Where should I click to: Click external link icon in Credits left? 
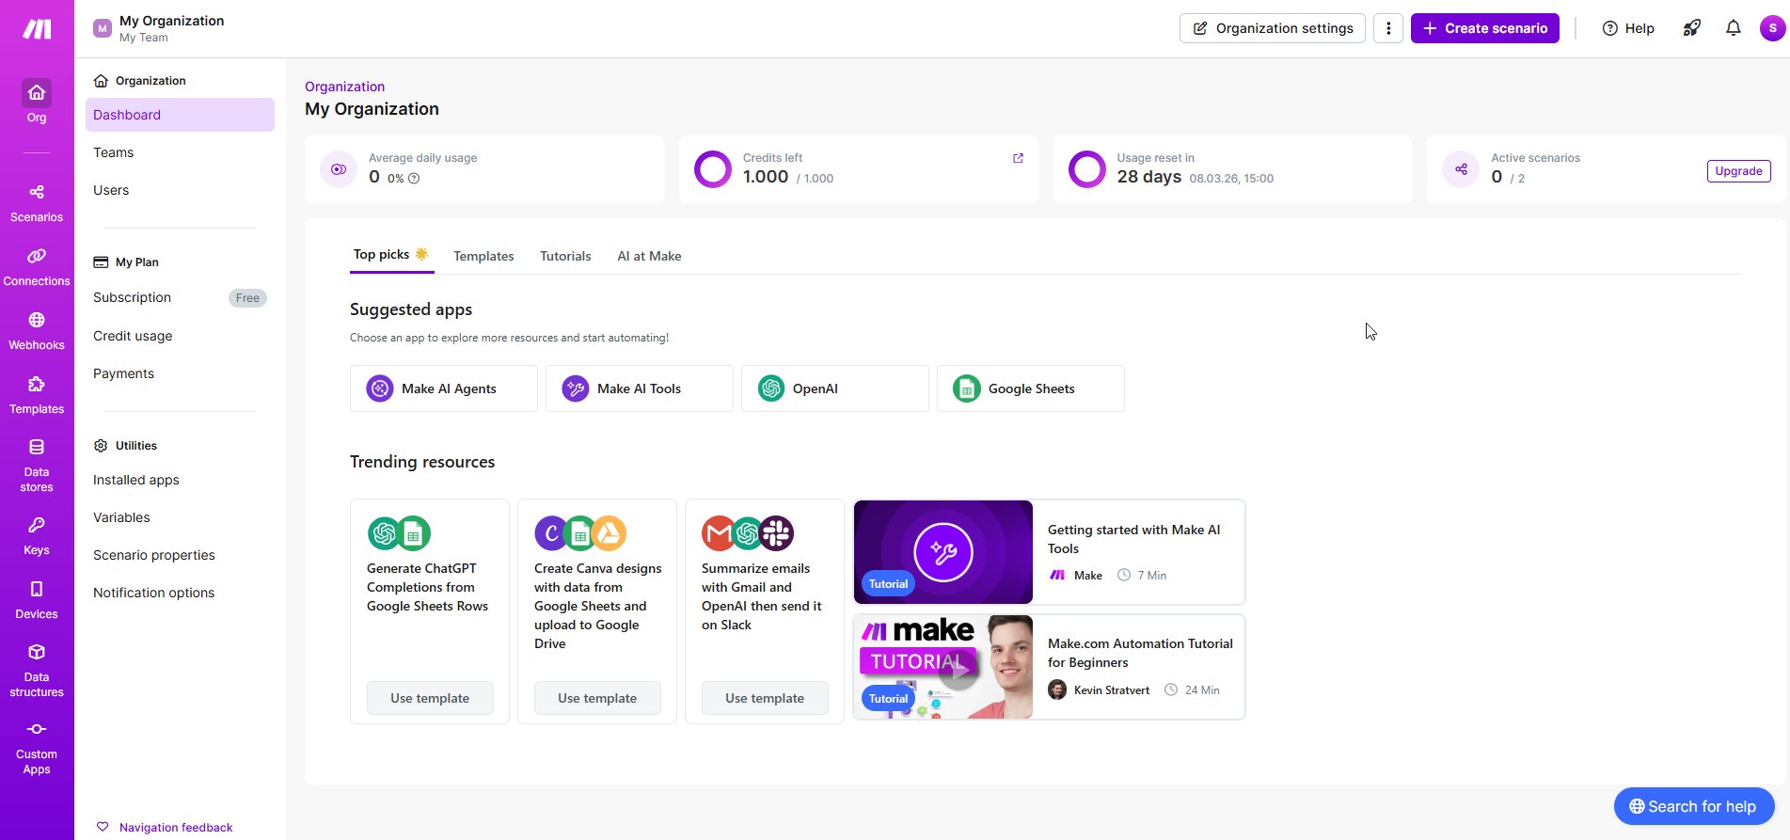tap(1018, 158)
